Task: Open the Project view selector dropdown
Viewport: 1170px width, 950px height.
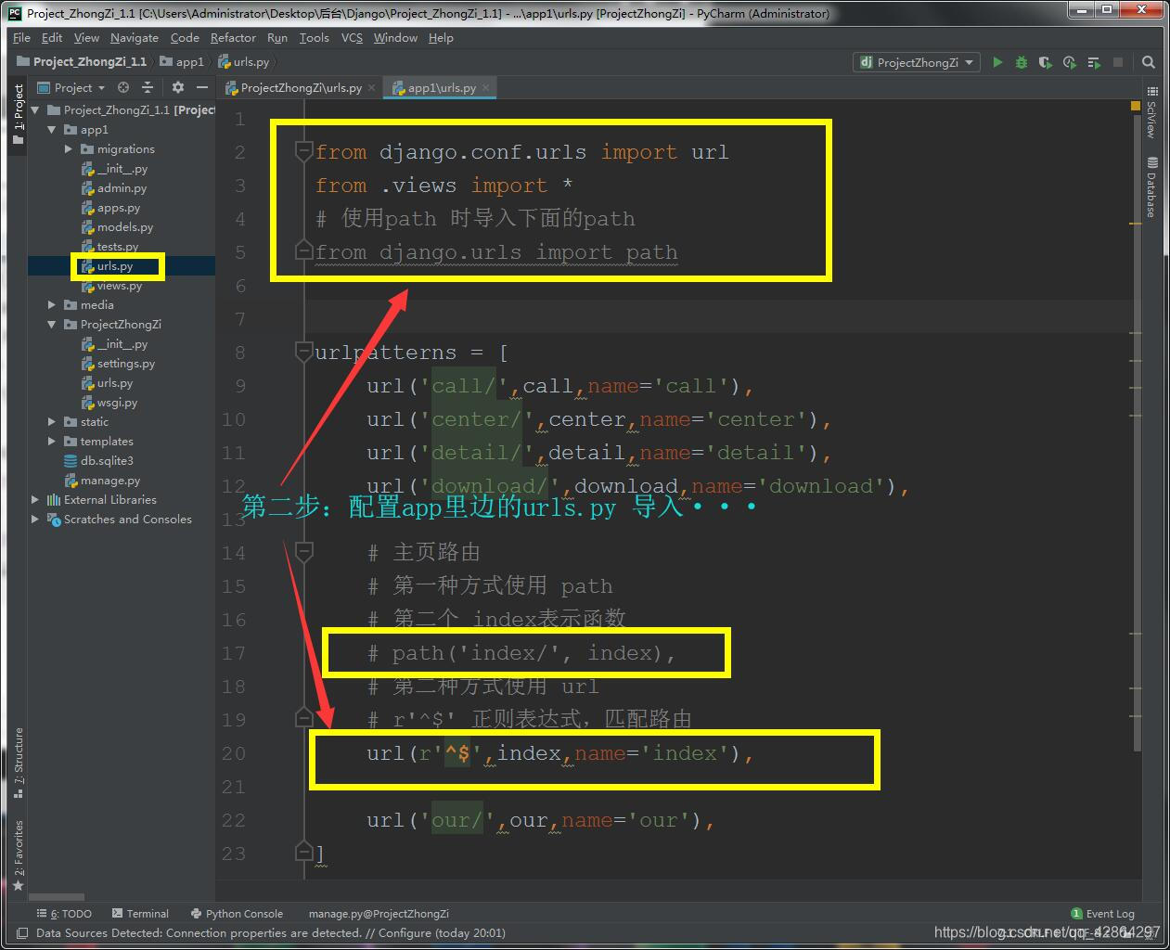Action: pyautogui.click(x=71, y=87)
